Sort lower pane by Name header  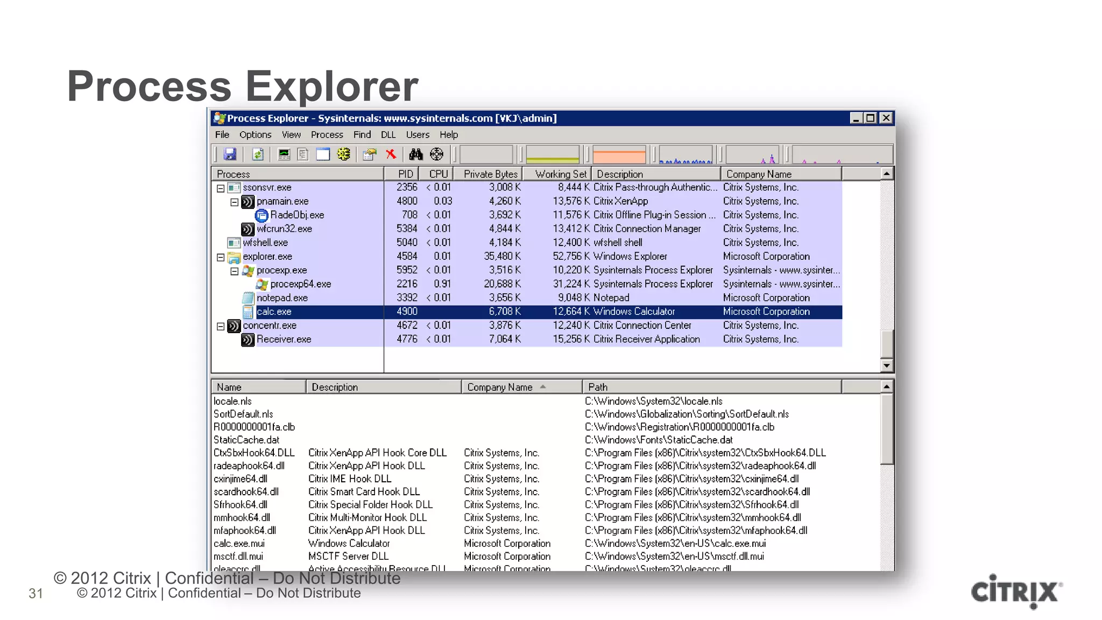coord(259,387)
